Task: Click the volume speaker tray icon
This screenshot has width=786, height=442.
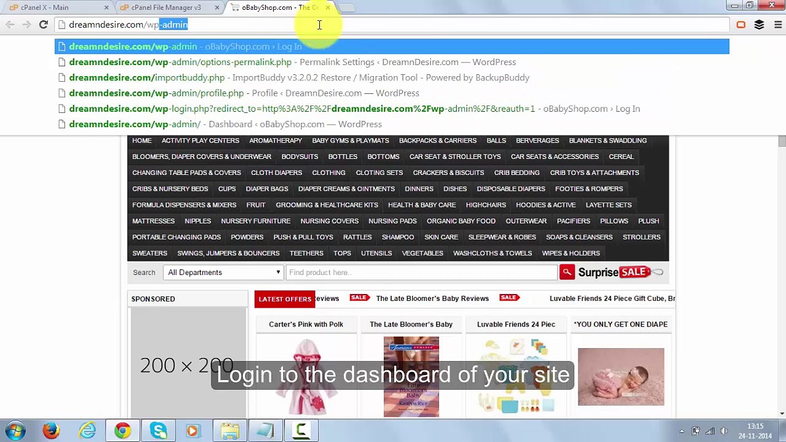Action: pyautogui.click(x=725, y=431)
